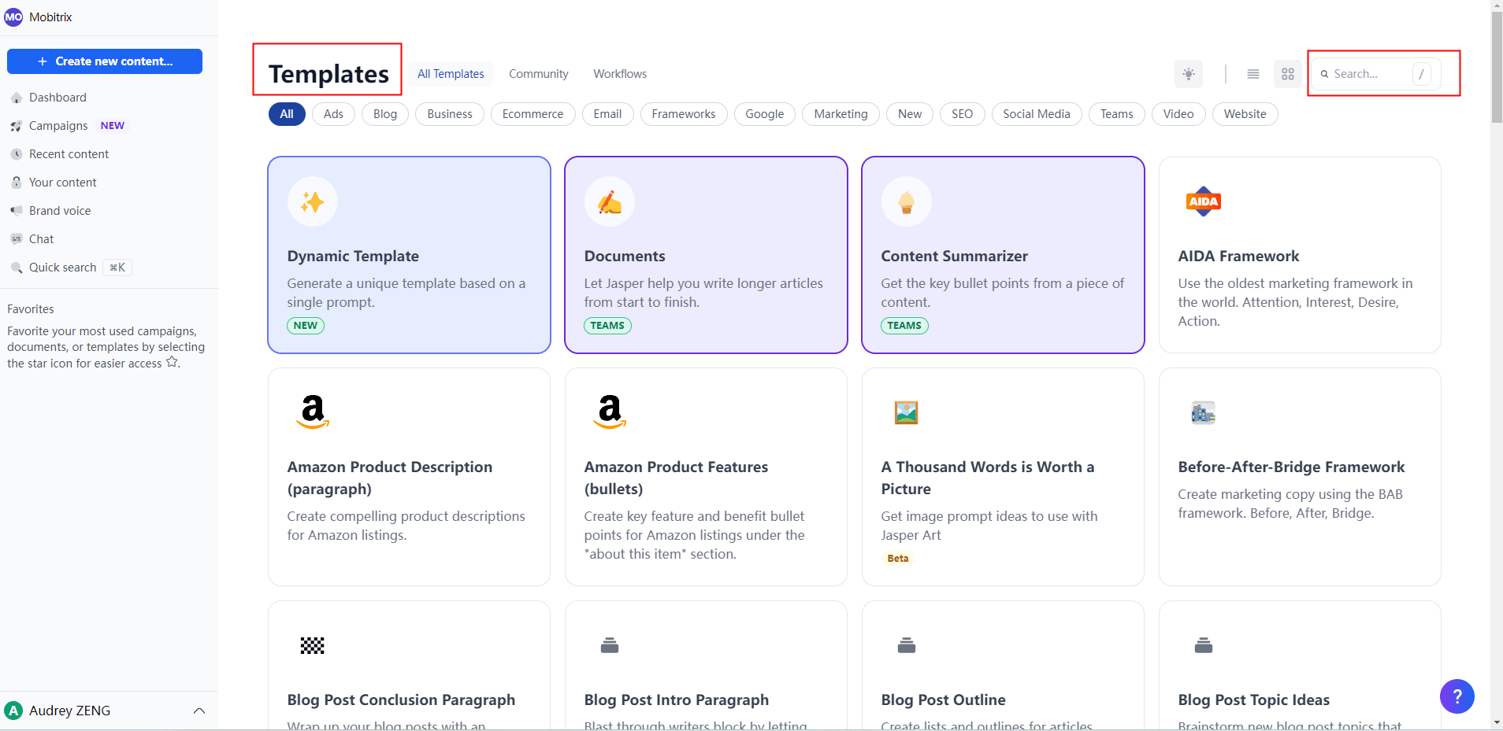Open the Community tab

click(539, 74)
